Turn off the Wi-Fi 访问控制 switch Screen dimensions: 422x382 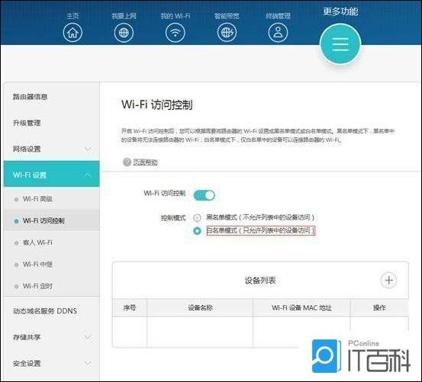[205, 195]
